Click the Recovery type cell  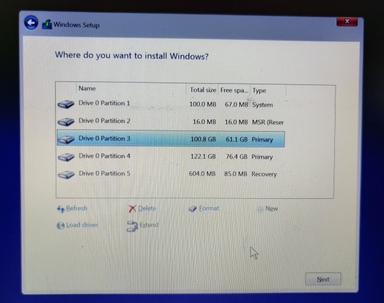point(264,174)
